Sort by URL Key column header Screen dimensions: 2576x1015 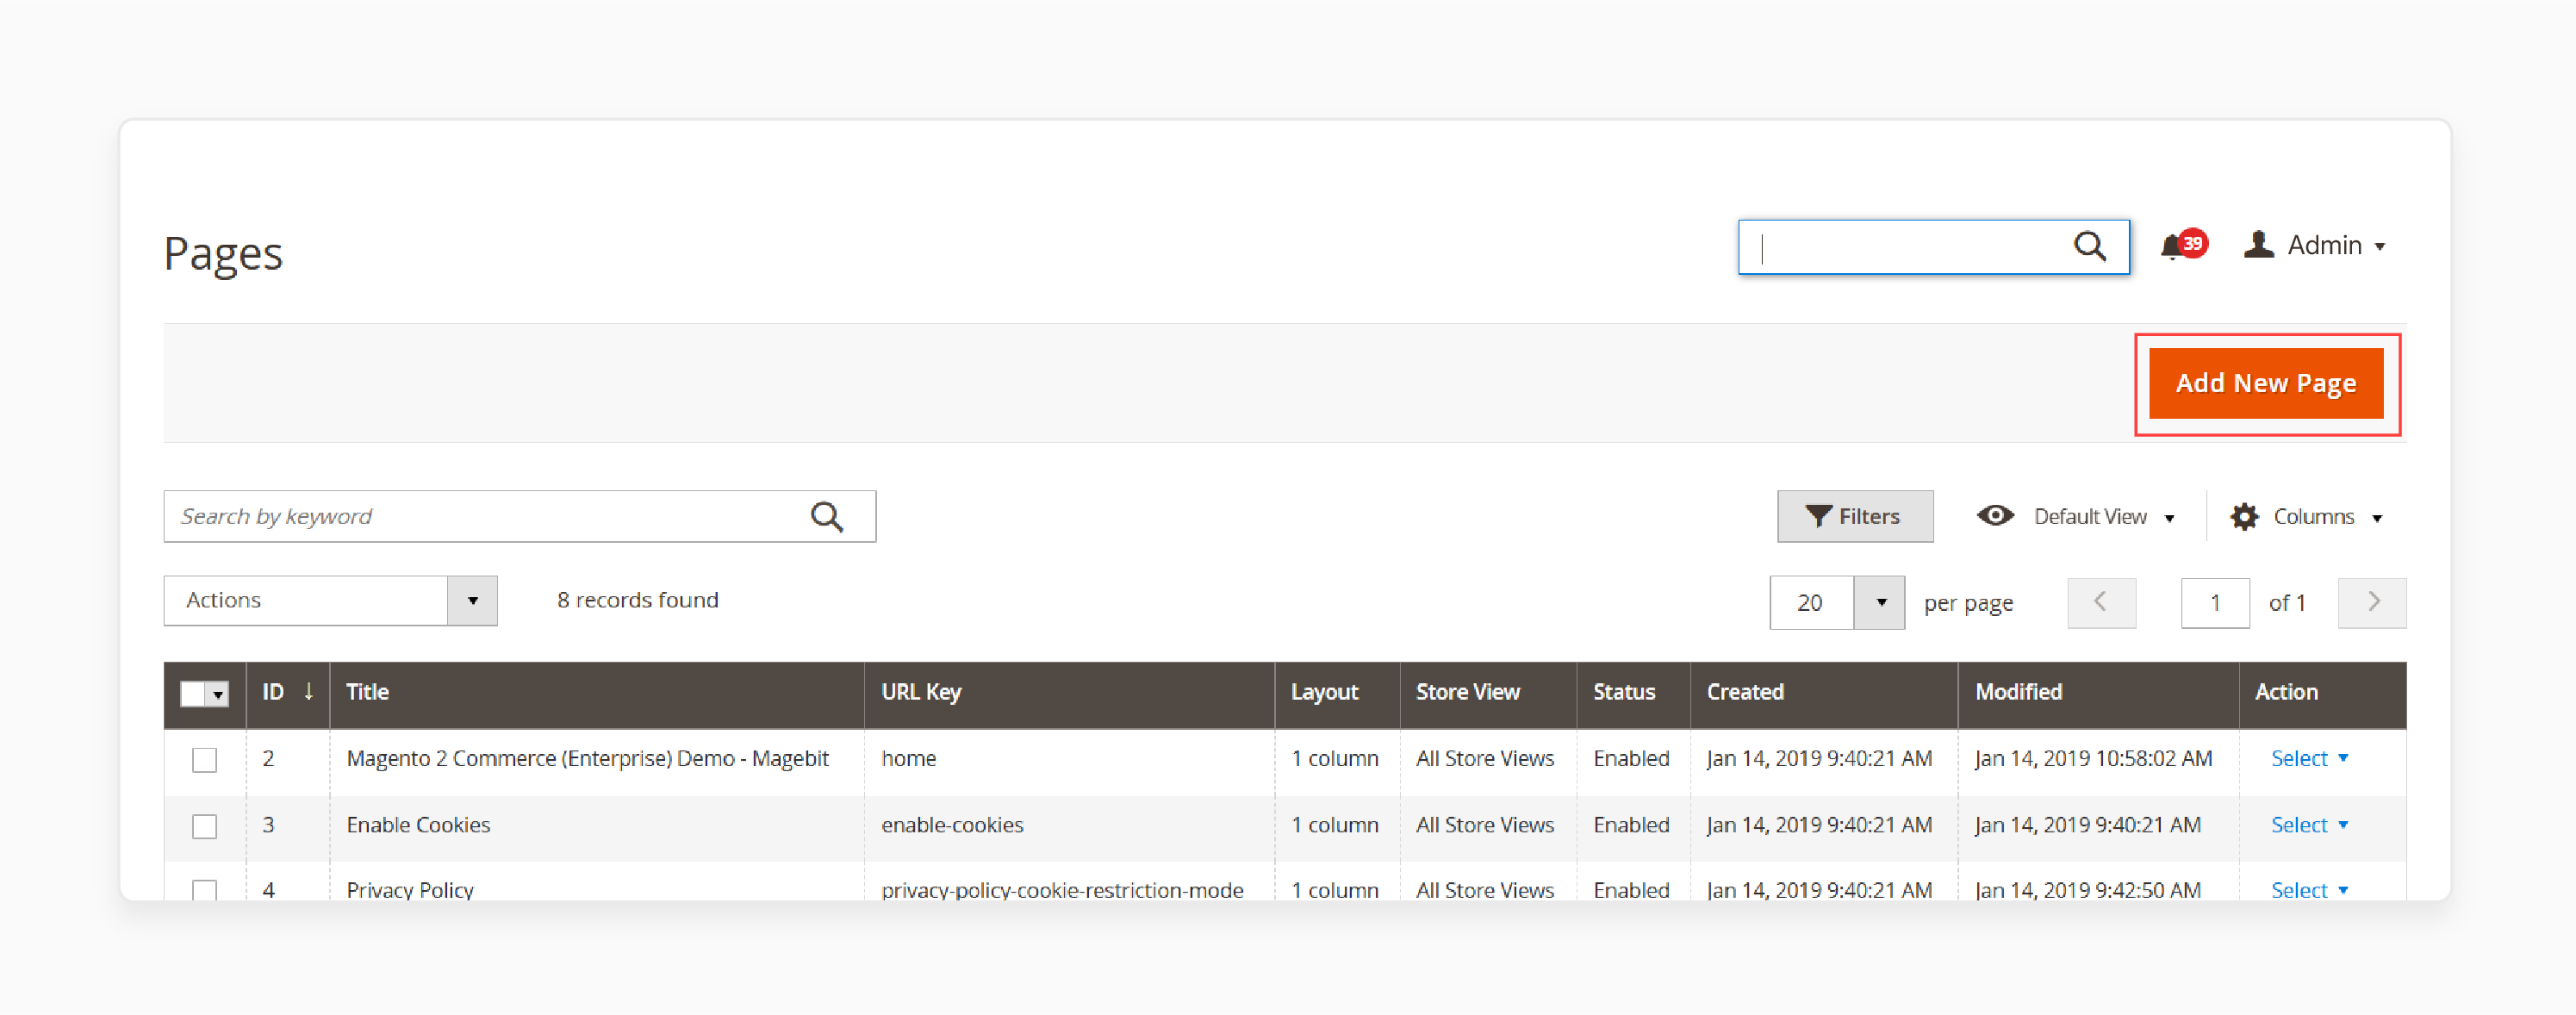tap(921, 692)
